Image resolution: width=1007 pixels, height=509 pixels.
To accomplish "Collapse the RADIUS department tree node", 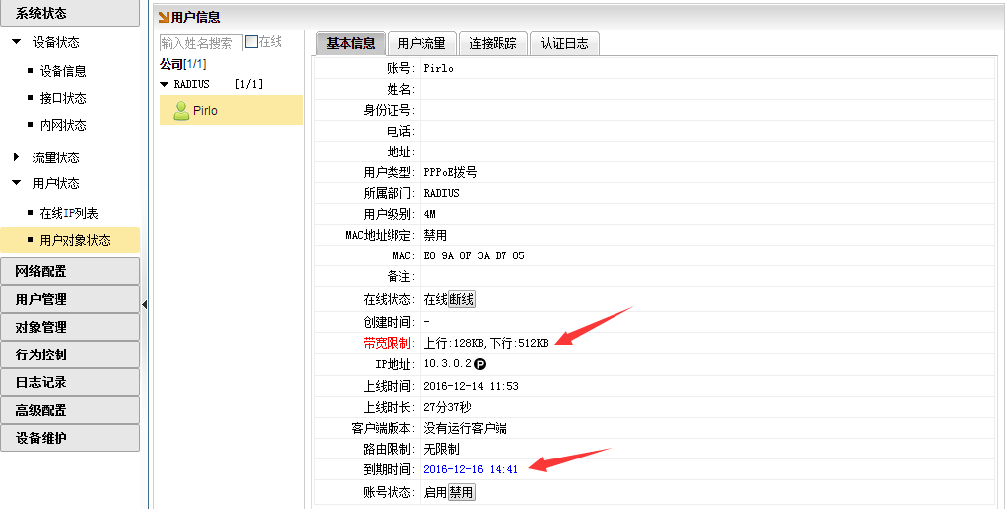I will click(x=165, y=85).
